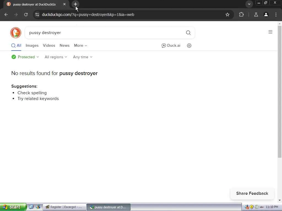This screenshot has height=211, width=282.
Task: Click the taskbar clock showing 11:10 PM
Action: (272, 207)
